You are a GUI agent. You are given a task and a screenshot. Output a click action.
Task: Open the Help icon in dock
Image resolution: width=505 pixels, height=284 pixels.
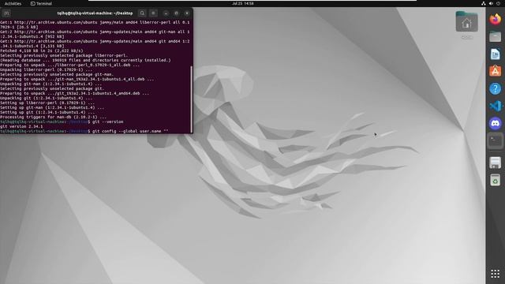click(x=496, y=88)
